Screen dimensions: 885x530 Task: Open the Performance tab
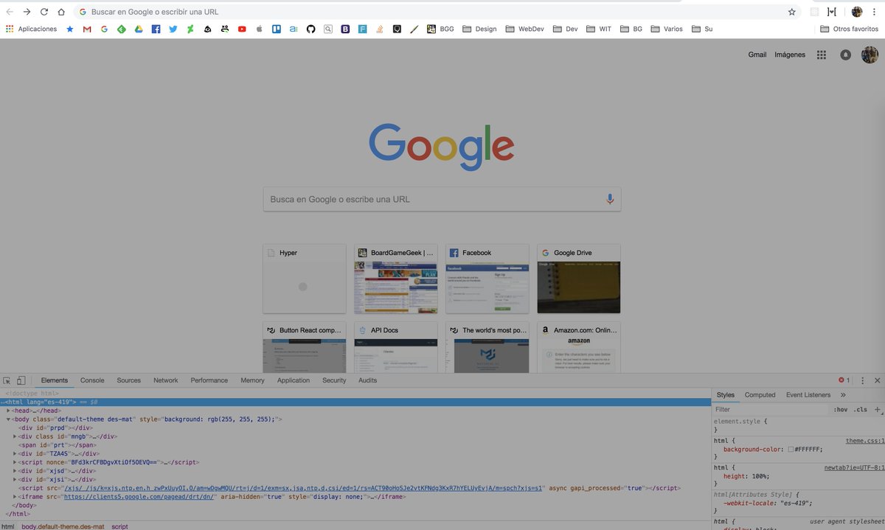click(x=209, y=380)
